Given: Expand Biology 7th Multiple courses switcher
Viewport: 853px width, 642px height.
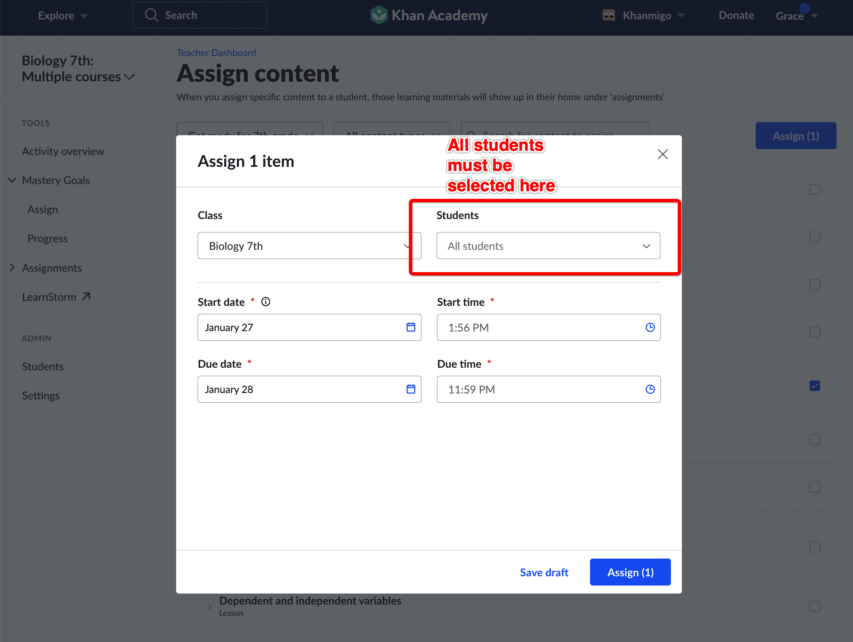Looking at the screenshot, I should click(78, 69).
